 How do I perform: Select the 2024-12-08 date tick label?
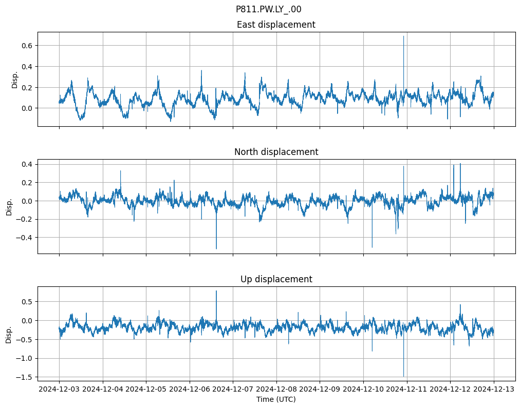(276, 390)
